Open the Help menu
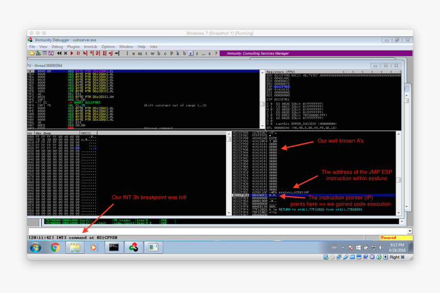440x293 pixels. click(x=141, y=47)
